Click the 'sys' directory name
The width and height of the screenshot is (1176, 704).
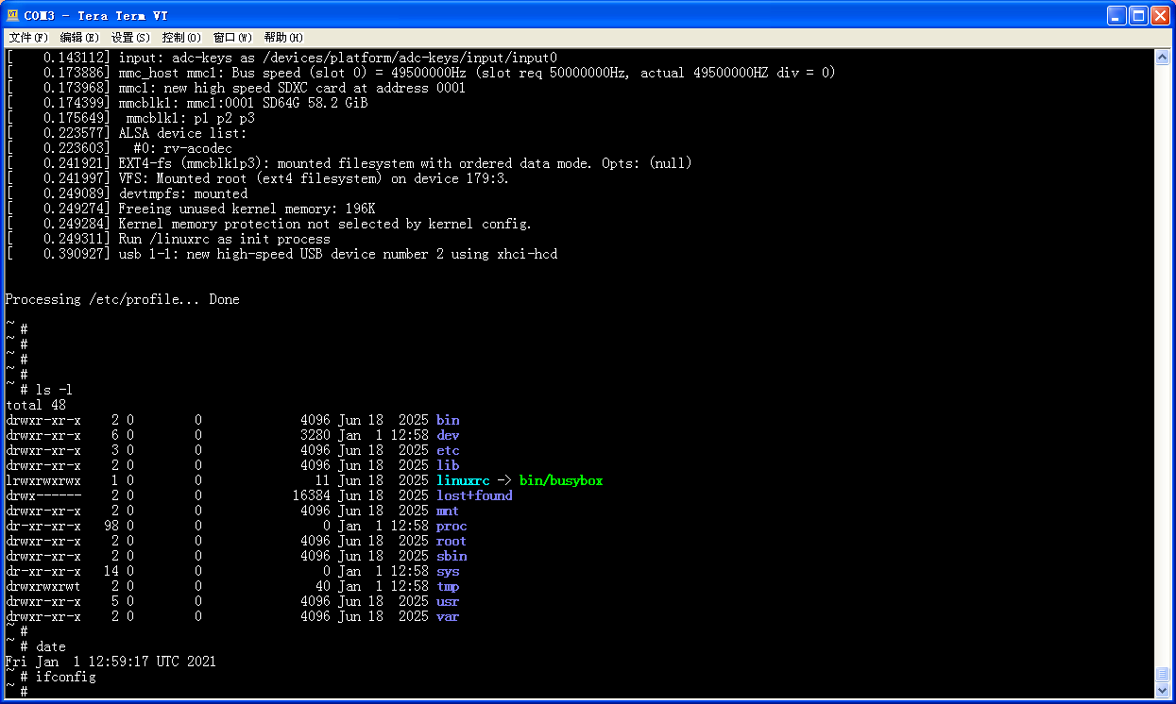point(448,571)
